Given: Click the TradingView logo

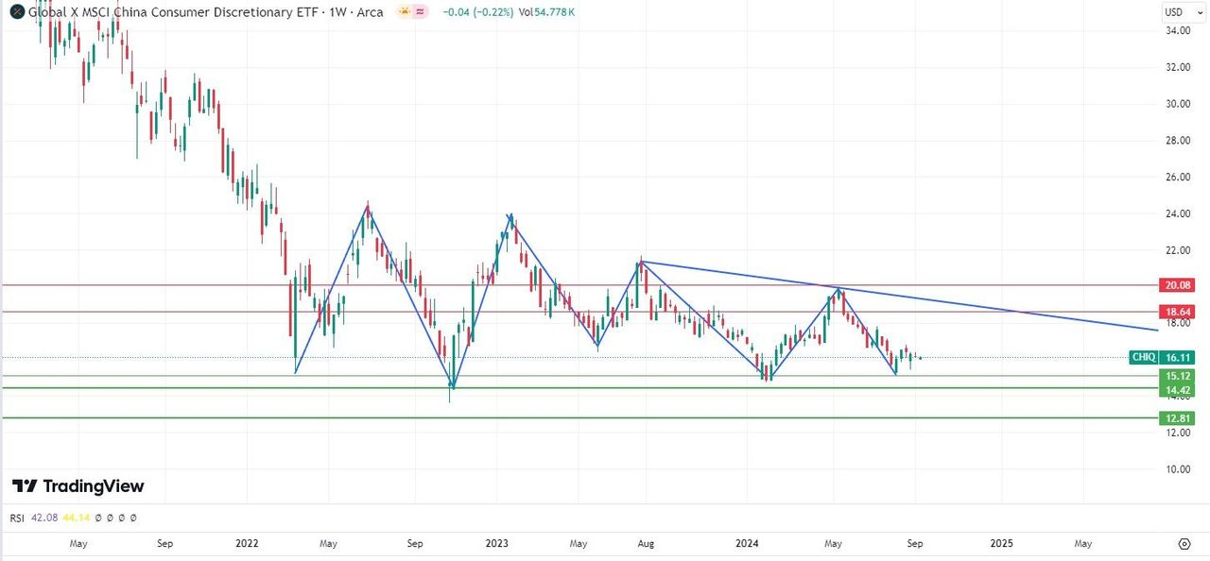Looking at the screenshot, I should [78, 486].
